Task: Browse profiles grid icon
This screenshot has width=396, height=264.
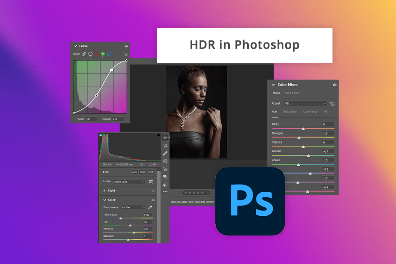Action: (x=151, y=181)
